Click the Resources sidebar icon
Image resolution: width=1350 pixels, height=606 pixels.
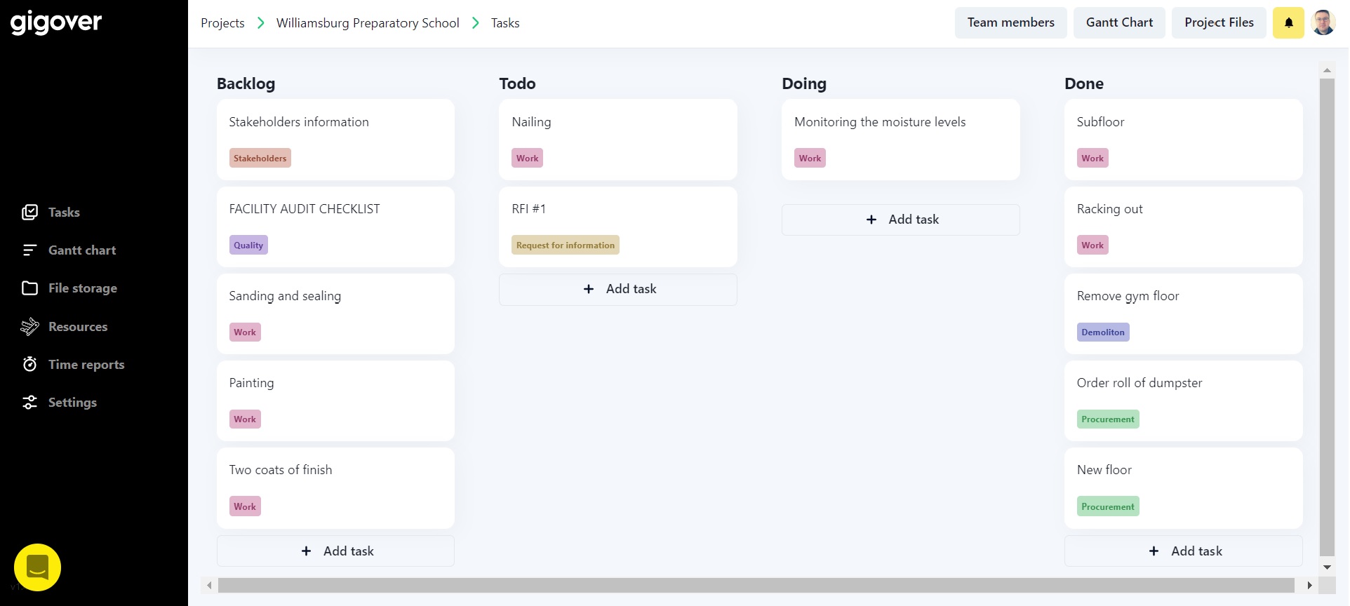[x=29, y=326]
